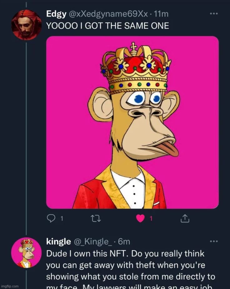Click the display name kingle
The width and height of the screenshot is (230, 289).
[x=58, y=241]
